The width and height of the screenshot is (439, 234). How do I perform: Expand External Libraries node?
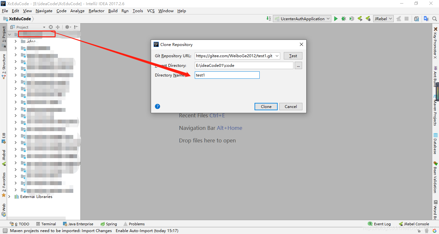click(9, 196)
